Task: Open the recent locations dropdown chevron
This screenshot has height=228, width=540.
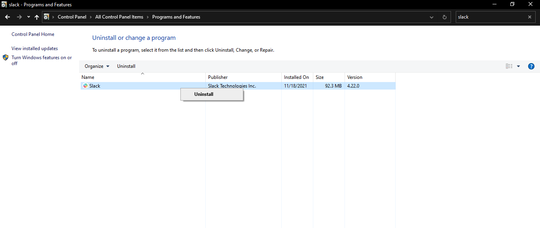Action: point(28,17)
